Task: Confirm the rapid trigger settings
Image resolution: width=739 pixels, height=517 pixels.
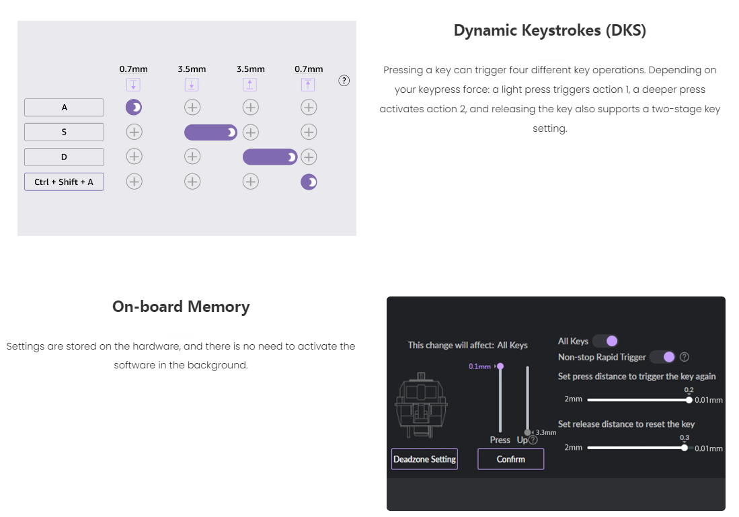Action: point(511,459)
